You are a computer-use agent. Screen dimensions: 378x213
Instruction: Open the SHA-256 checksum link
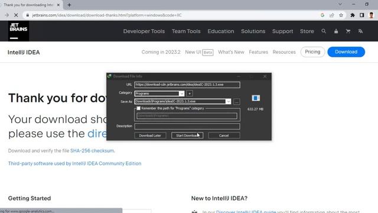[x=92, y=151]
